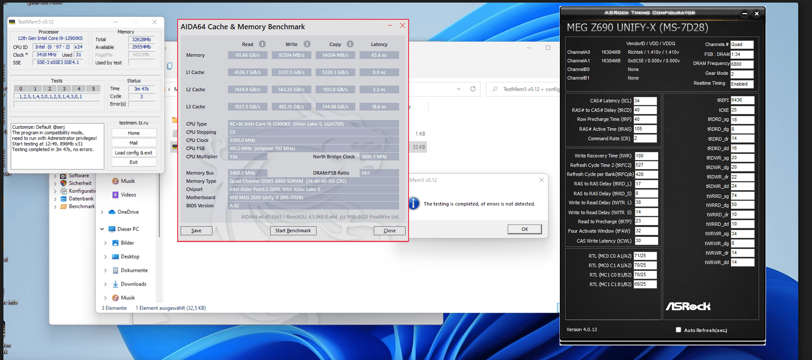
Task: Click the pinned Musik icon above Videos
Action: pyautogui.click(x=115, y=181)
